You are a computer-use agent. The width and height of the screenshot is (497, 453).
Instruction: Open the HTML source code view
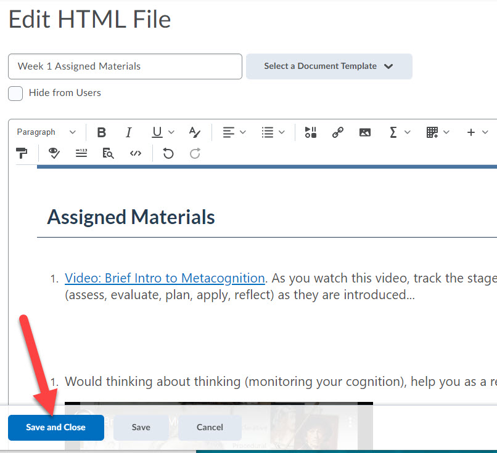tap(136, 153)
